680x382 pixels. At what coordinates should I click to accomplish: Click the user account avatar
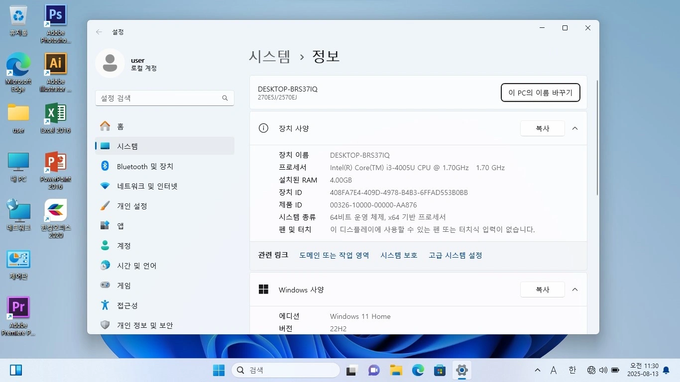pyautogui.click(x=110, y=63)
